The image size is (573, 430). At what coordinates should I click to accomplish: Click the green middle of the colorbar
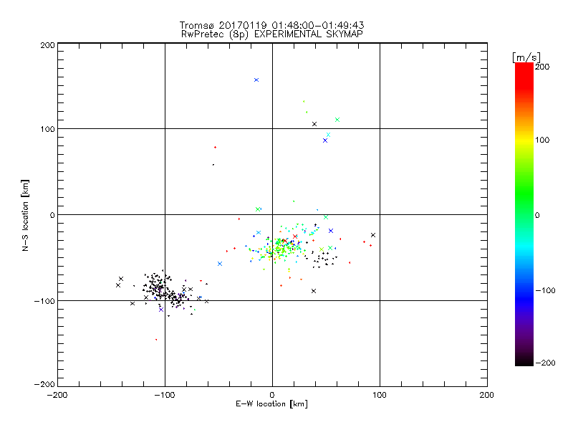[x=524, y=199]
